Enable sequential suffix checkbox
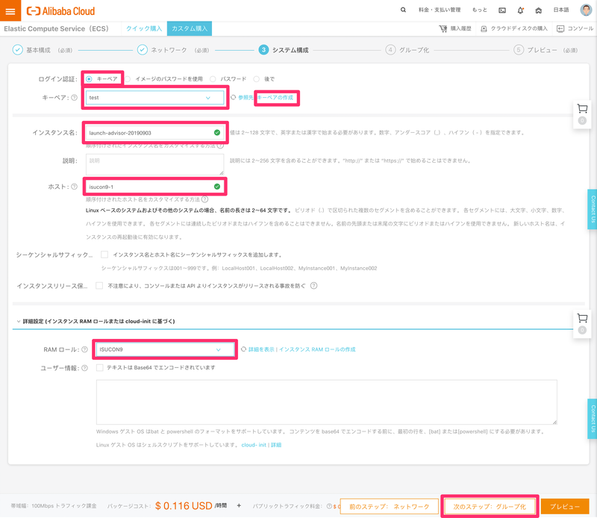Image resolution: width=597 pixels, height=518 pixels. tap(104, 255)
